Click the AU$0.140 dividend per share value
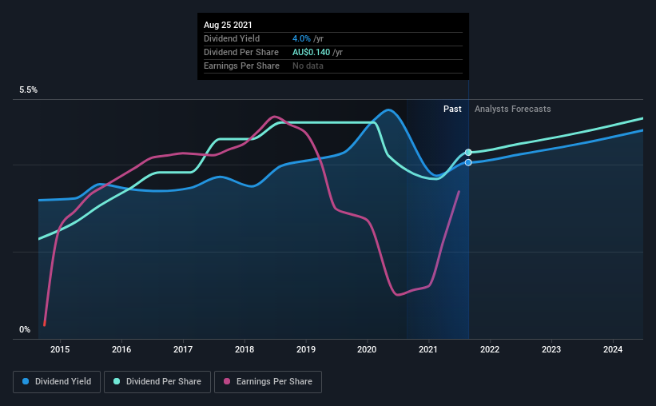The width and height of the screenshot is (656, 406). pos(312,52)
